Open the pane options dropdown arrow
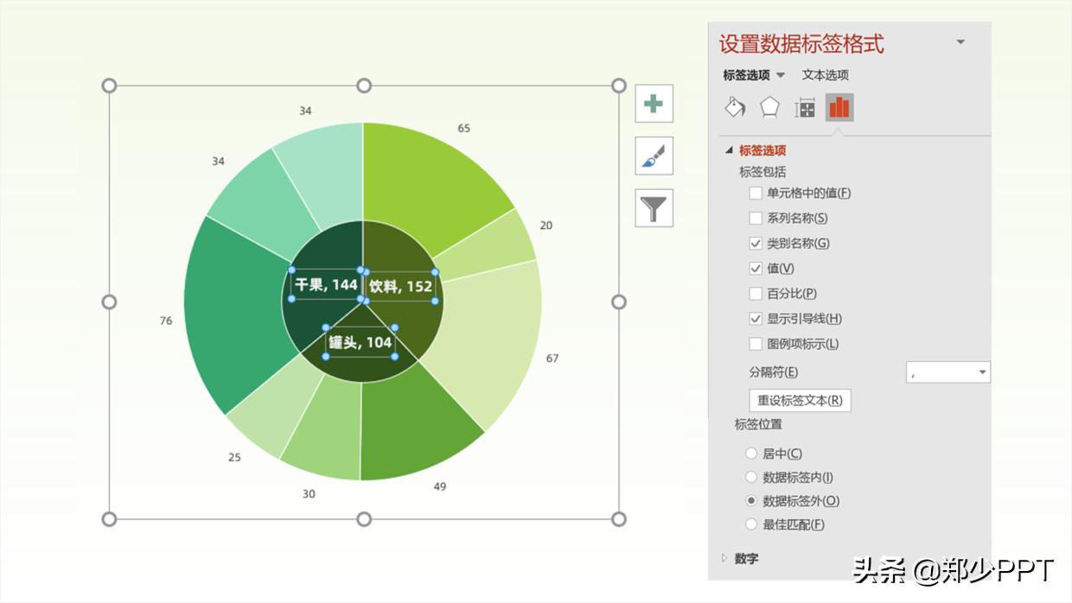Screen dimensions: 1072x603 click(960, 41)
